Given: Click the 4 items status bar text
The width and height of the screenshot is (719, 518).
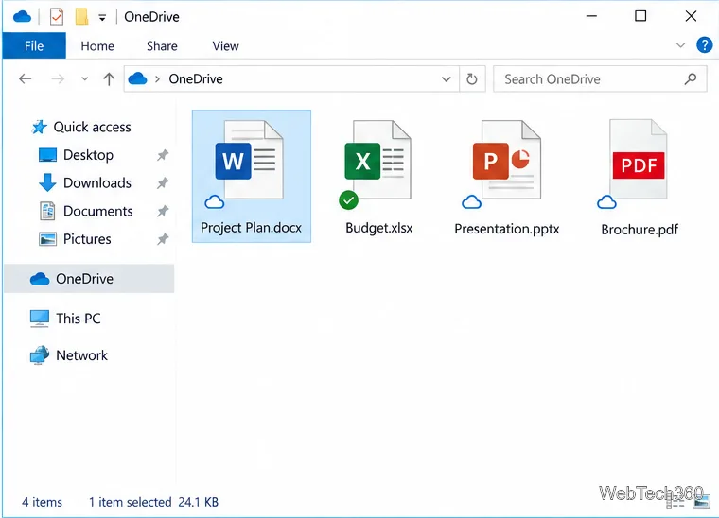Looking at the screenshot, I should tap(42, 502).
